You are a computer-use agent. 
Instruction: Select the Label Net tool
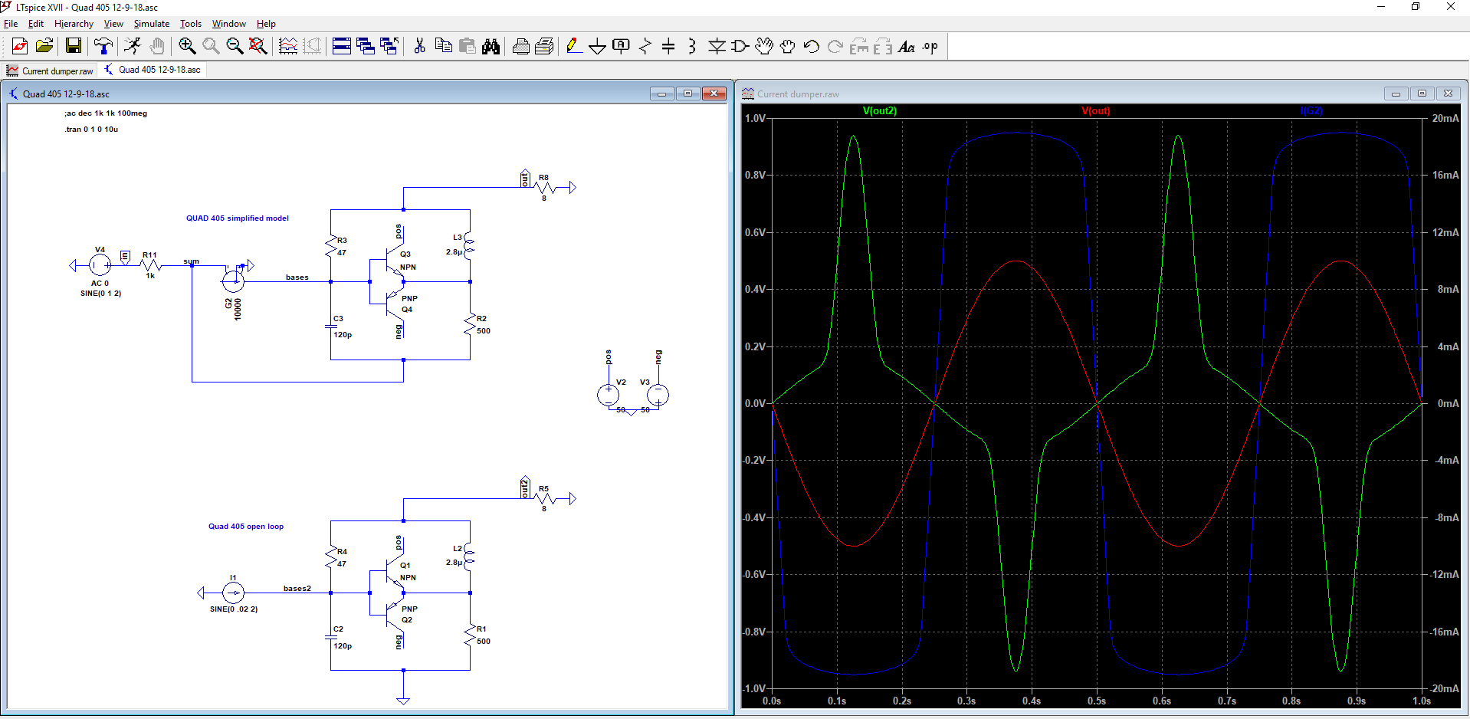[x=622, y=47]
